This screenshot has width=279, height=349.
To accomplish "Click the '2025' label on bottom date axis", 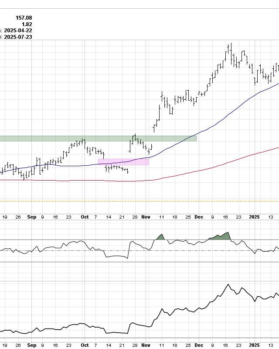I will tap(255, 345).
